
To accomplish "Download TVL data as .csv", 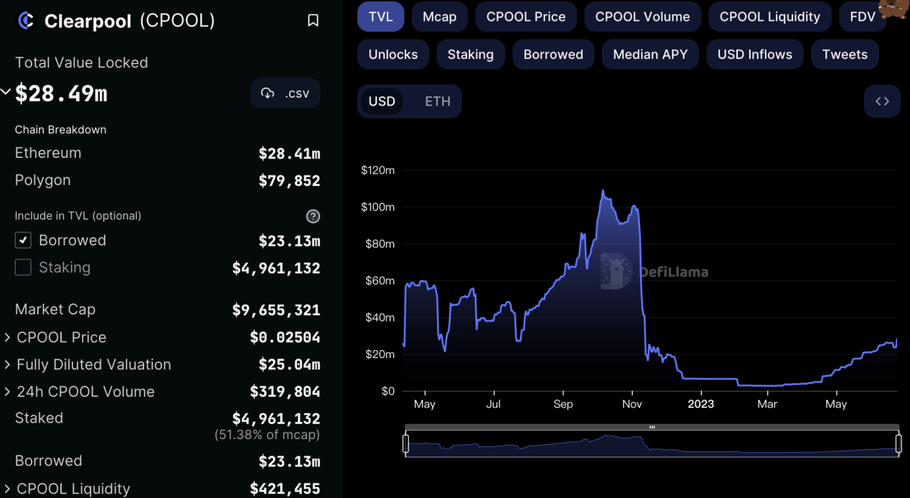I will point(285,93).
